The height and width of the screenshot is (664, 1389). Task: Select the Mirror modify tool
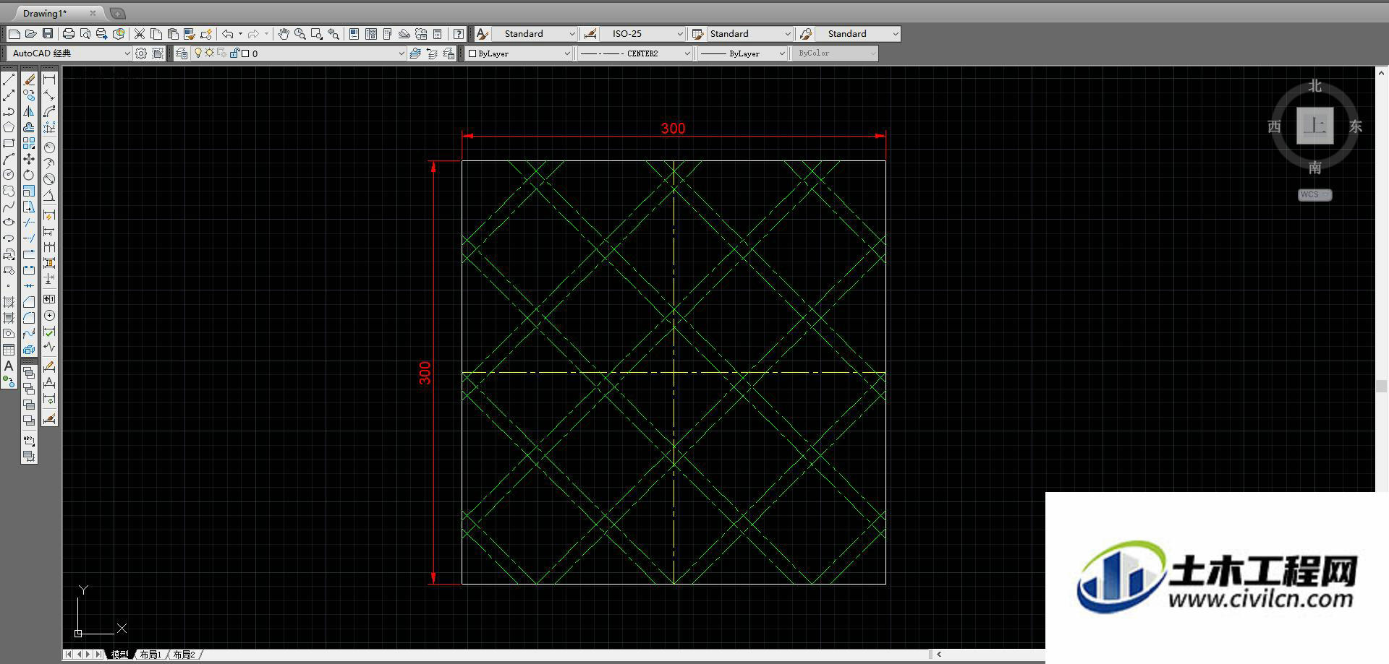[29, 111]
